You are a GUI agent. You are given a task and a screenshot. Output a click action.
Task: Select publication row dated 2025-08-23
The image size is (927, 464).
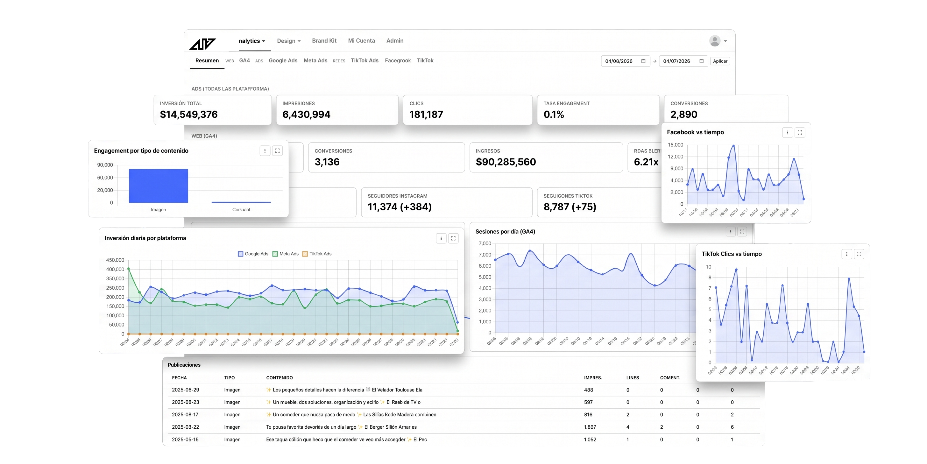[x=463, y=402]
